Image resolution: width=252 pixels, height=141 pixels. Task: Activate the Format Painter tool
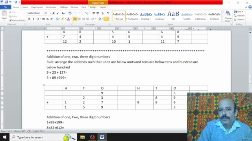[17, 20]
